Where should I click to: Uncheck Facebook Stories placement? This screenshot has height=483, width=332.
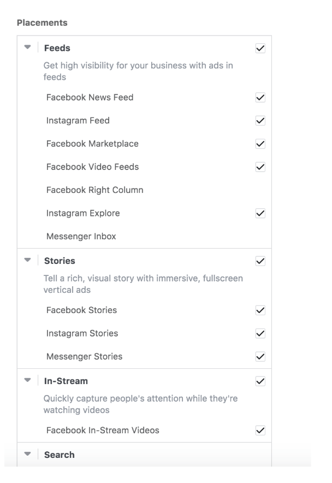(x=260, y=310)
